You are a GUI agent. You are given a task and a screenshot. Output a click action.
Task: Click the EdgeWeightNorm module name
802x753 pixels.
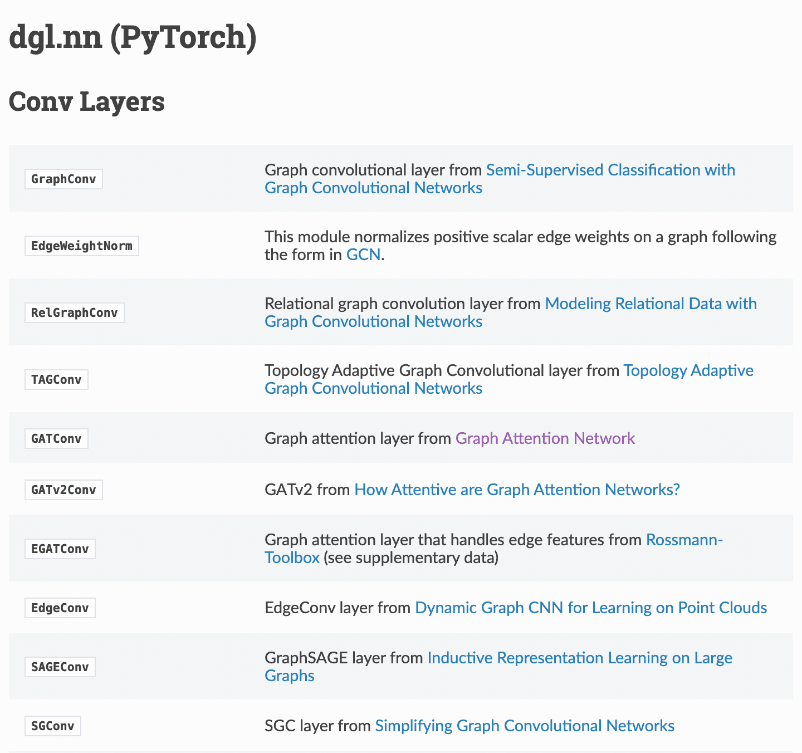point(81,246)
